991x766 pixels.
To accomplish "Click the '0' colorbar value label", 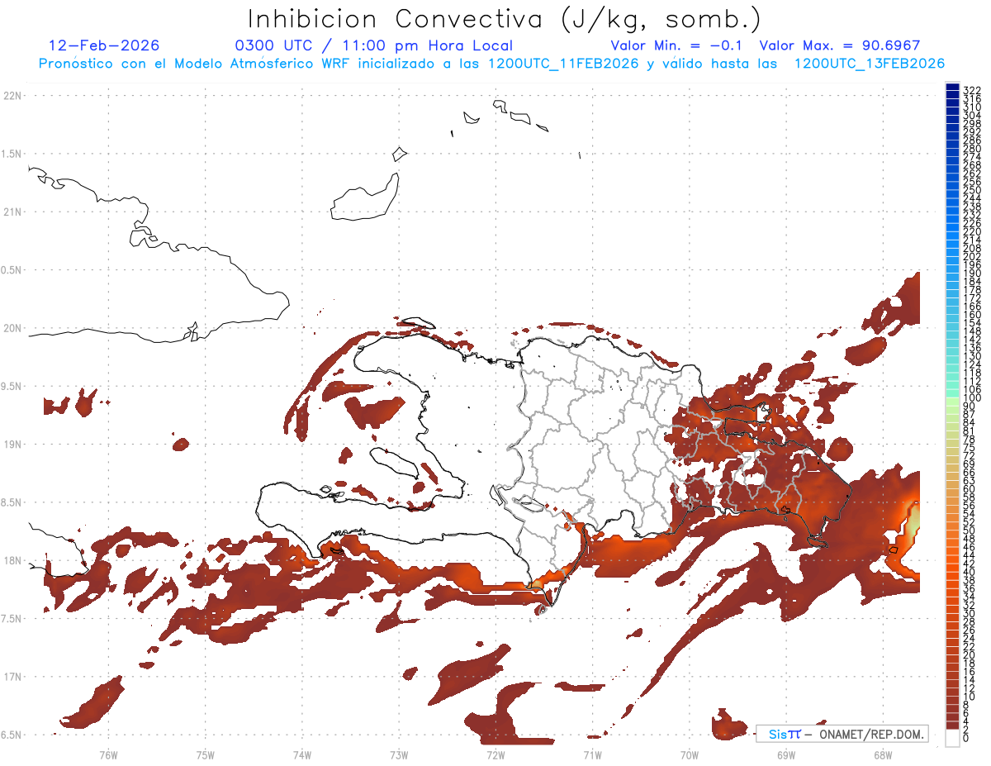I will point(965,737).
